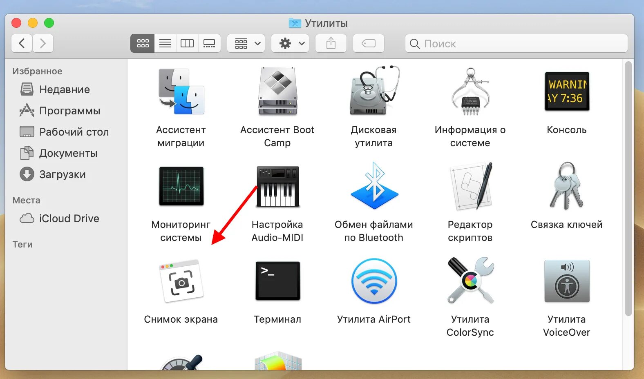Open the gear action menu
The width and height of the screenshot is (644, 379).
coord(290,43)
